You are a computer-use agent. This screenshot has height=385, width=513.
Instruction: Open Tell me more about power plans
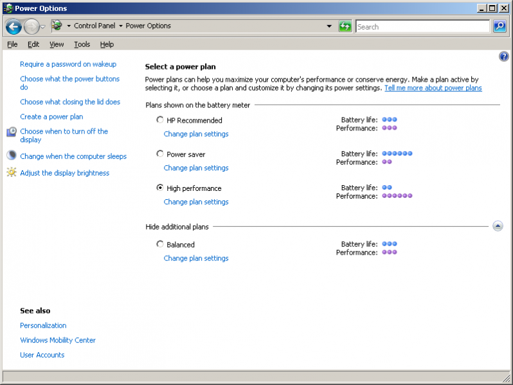pyautogui.click(x=433, y=88)
